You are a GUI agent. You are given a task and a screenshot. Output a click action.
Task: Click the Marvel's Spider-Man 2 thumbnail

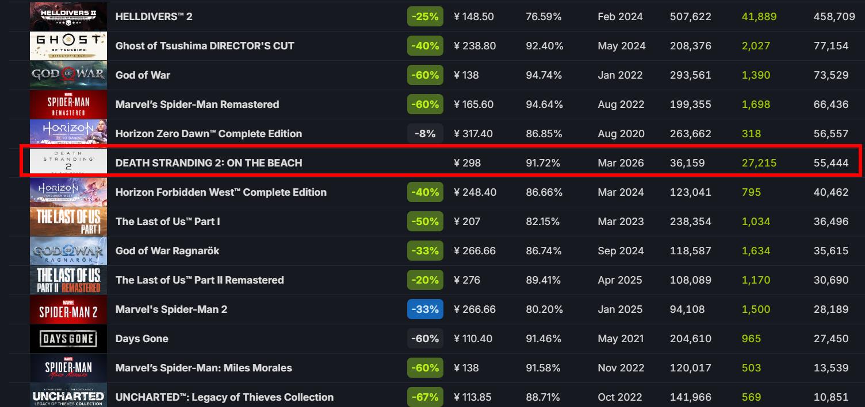[68, 309]
